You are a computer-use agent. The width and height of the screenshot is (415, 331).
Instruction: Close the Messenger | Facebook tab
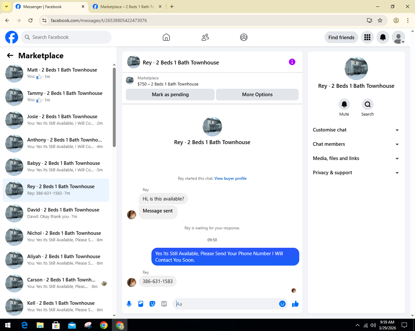(x=83, y=6)
